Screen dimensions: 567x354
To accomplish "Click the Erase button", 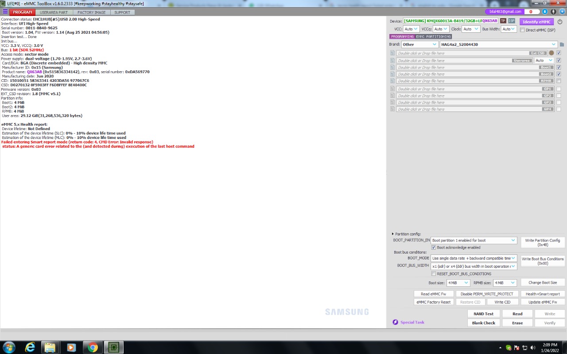I will 517,323.
